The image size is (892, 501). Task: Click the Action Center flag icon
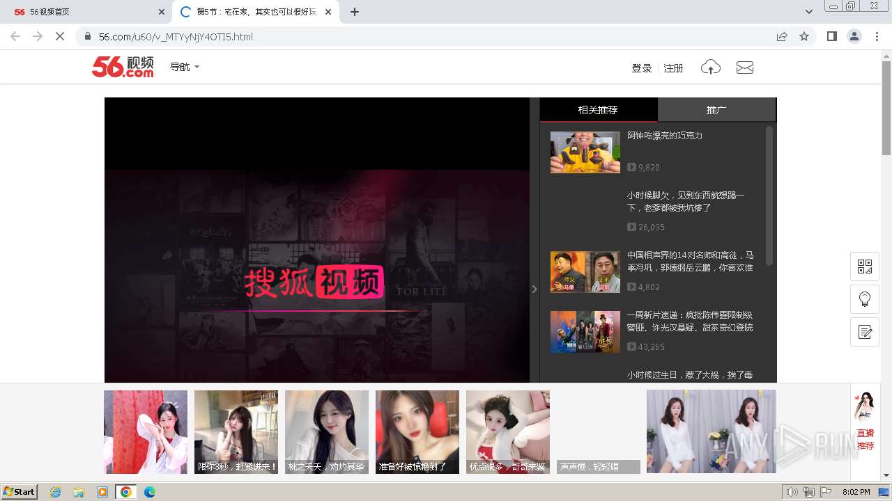click(826, 492)
